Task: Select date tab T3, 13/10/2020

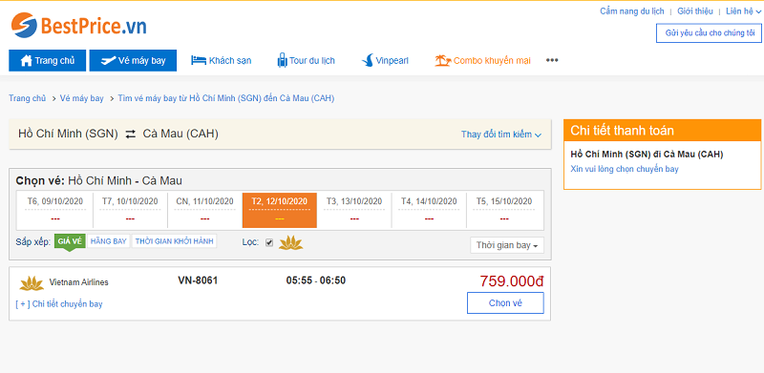Action: pyautogui.click(x=354, y=211)
